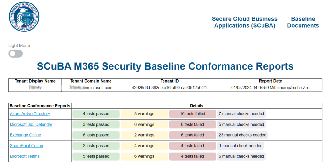The width and height of the screenshot is (327, 165).
Task: Click the Tenant Domain Name value
Action: click(x=91, y=88)
